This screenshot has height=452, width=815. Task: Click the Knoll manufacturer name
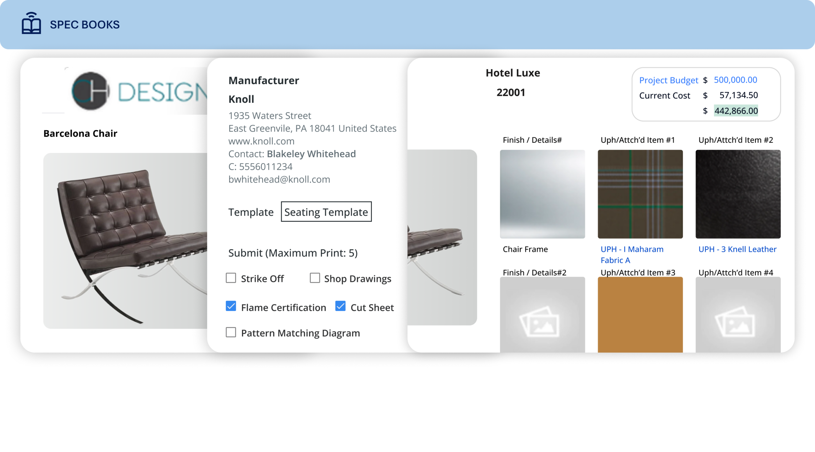point(241,99)
